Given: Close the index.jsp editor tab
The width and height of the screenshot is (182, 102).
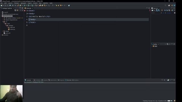Looking at the screenshot, I should click(x=32, y=8).
